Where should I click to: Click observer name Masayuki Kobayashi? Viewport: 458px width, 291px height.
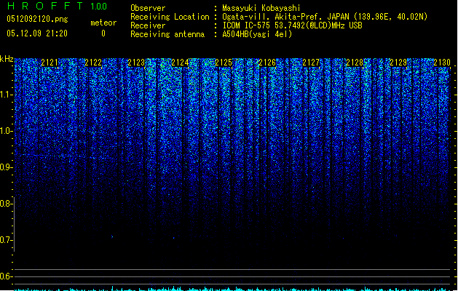261,8
